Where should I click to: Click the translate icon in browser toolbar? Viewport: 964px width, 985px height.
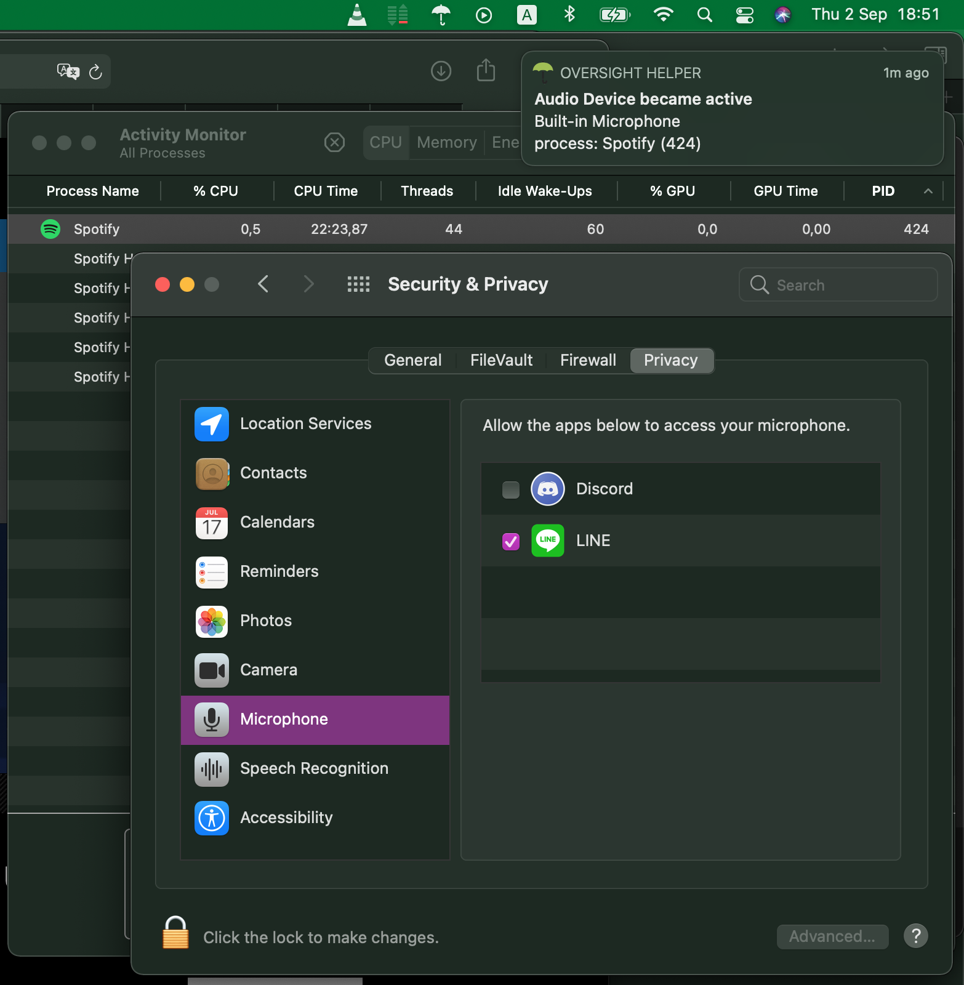click(68, 71)
